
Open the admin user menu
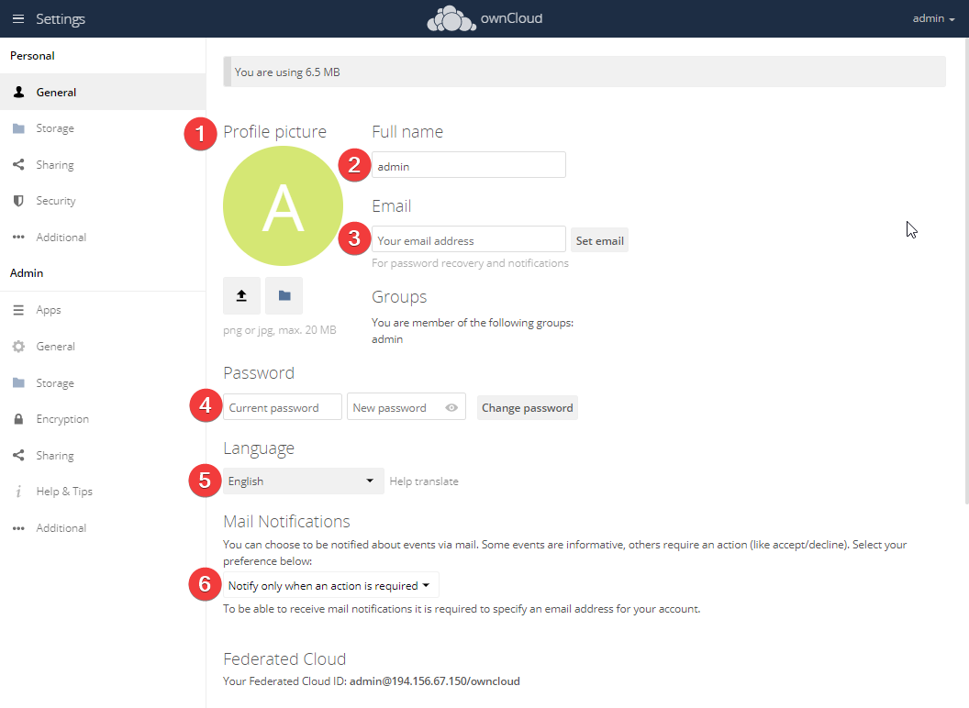tap(933, 18)
